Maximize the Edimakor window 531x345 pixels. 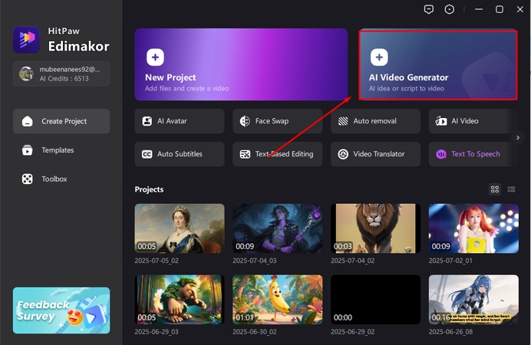coord(500,9)
